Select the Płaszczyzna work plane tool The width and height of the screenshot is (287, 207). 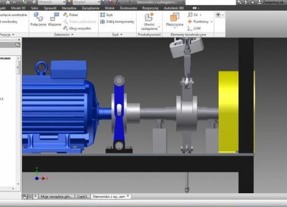pos(174,19)
